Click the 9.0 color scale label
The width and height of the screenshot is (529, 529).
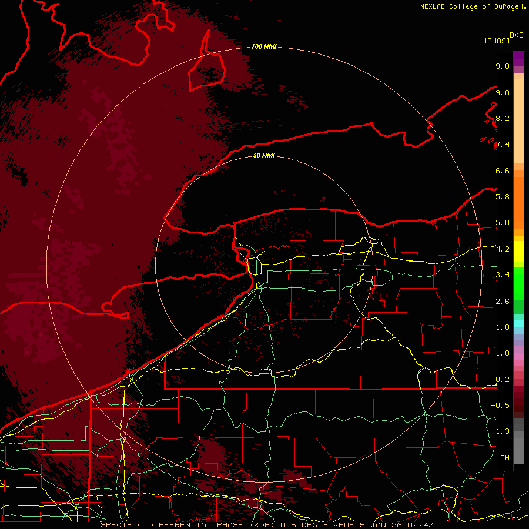503,92
